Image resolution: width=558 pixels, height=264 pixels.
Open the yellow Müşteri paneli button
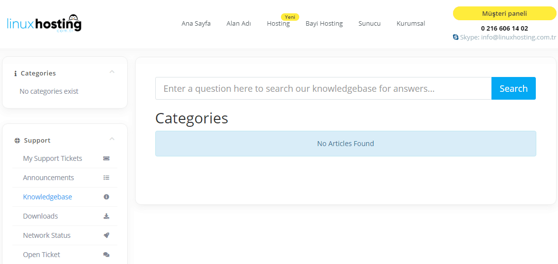coord(504,13)
